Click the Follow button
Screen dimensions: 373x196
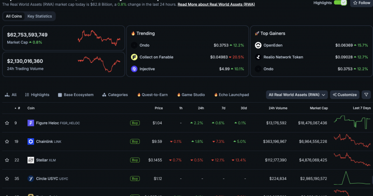coord(362,3)
